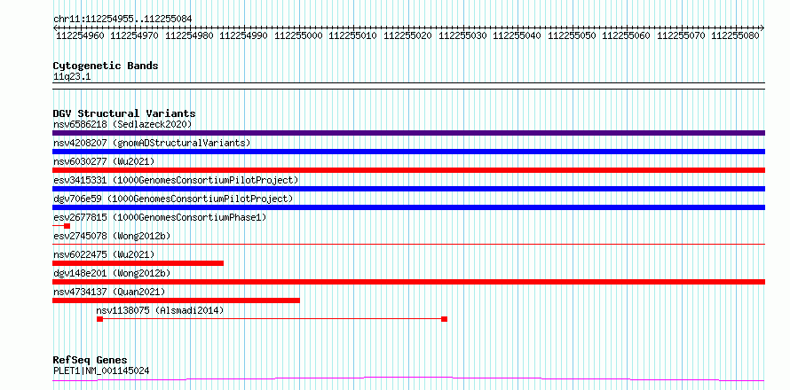790x390 pixels.
Task: Click ruler position 112255050
Action: 573,35
